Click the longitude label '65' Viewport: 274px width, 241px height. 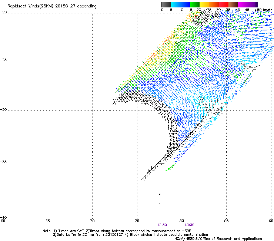[48, 221]
